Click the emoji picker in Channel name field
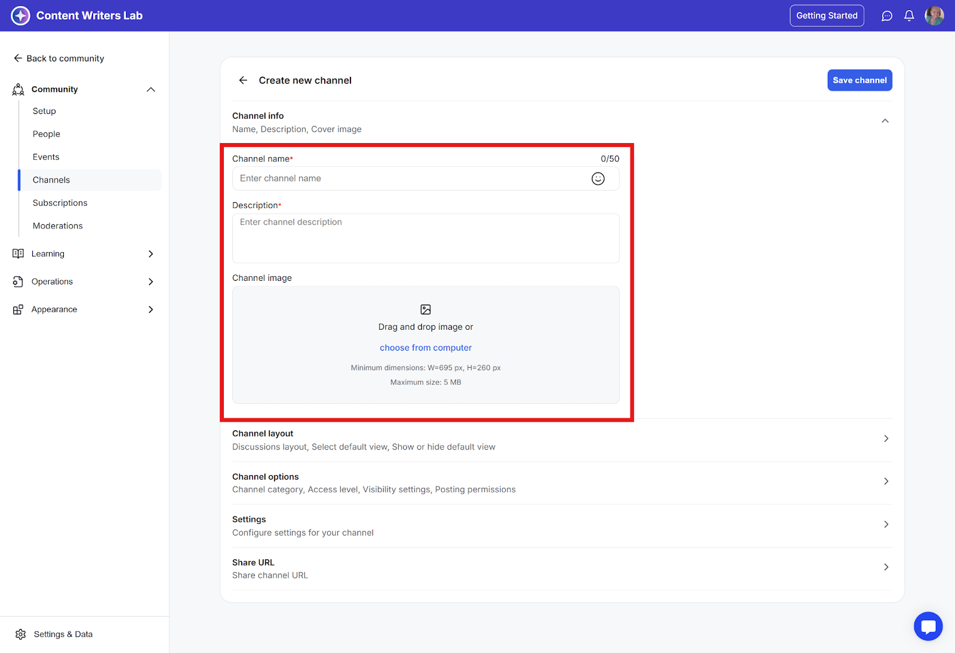The image size is (955, 653). click(597, 179)
